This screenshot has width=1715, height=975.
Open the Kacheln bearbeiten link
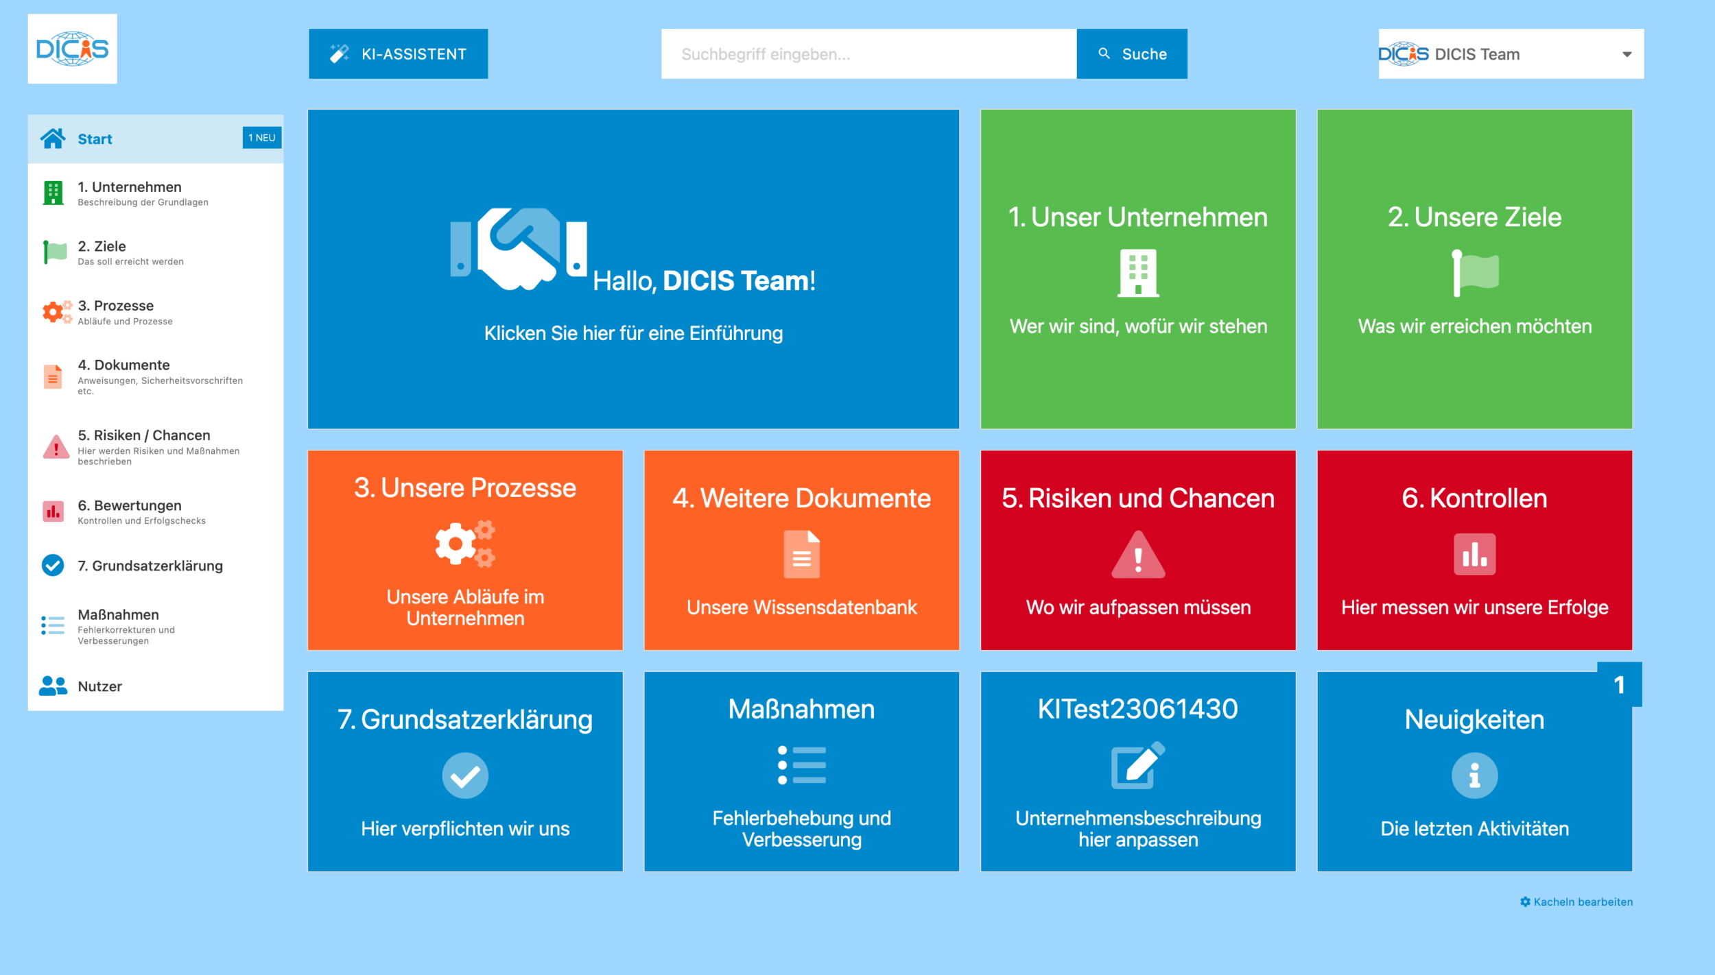coord(1576,902)
